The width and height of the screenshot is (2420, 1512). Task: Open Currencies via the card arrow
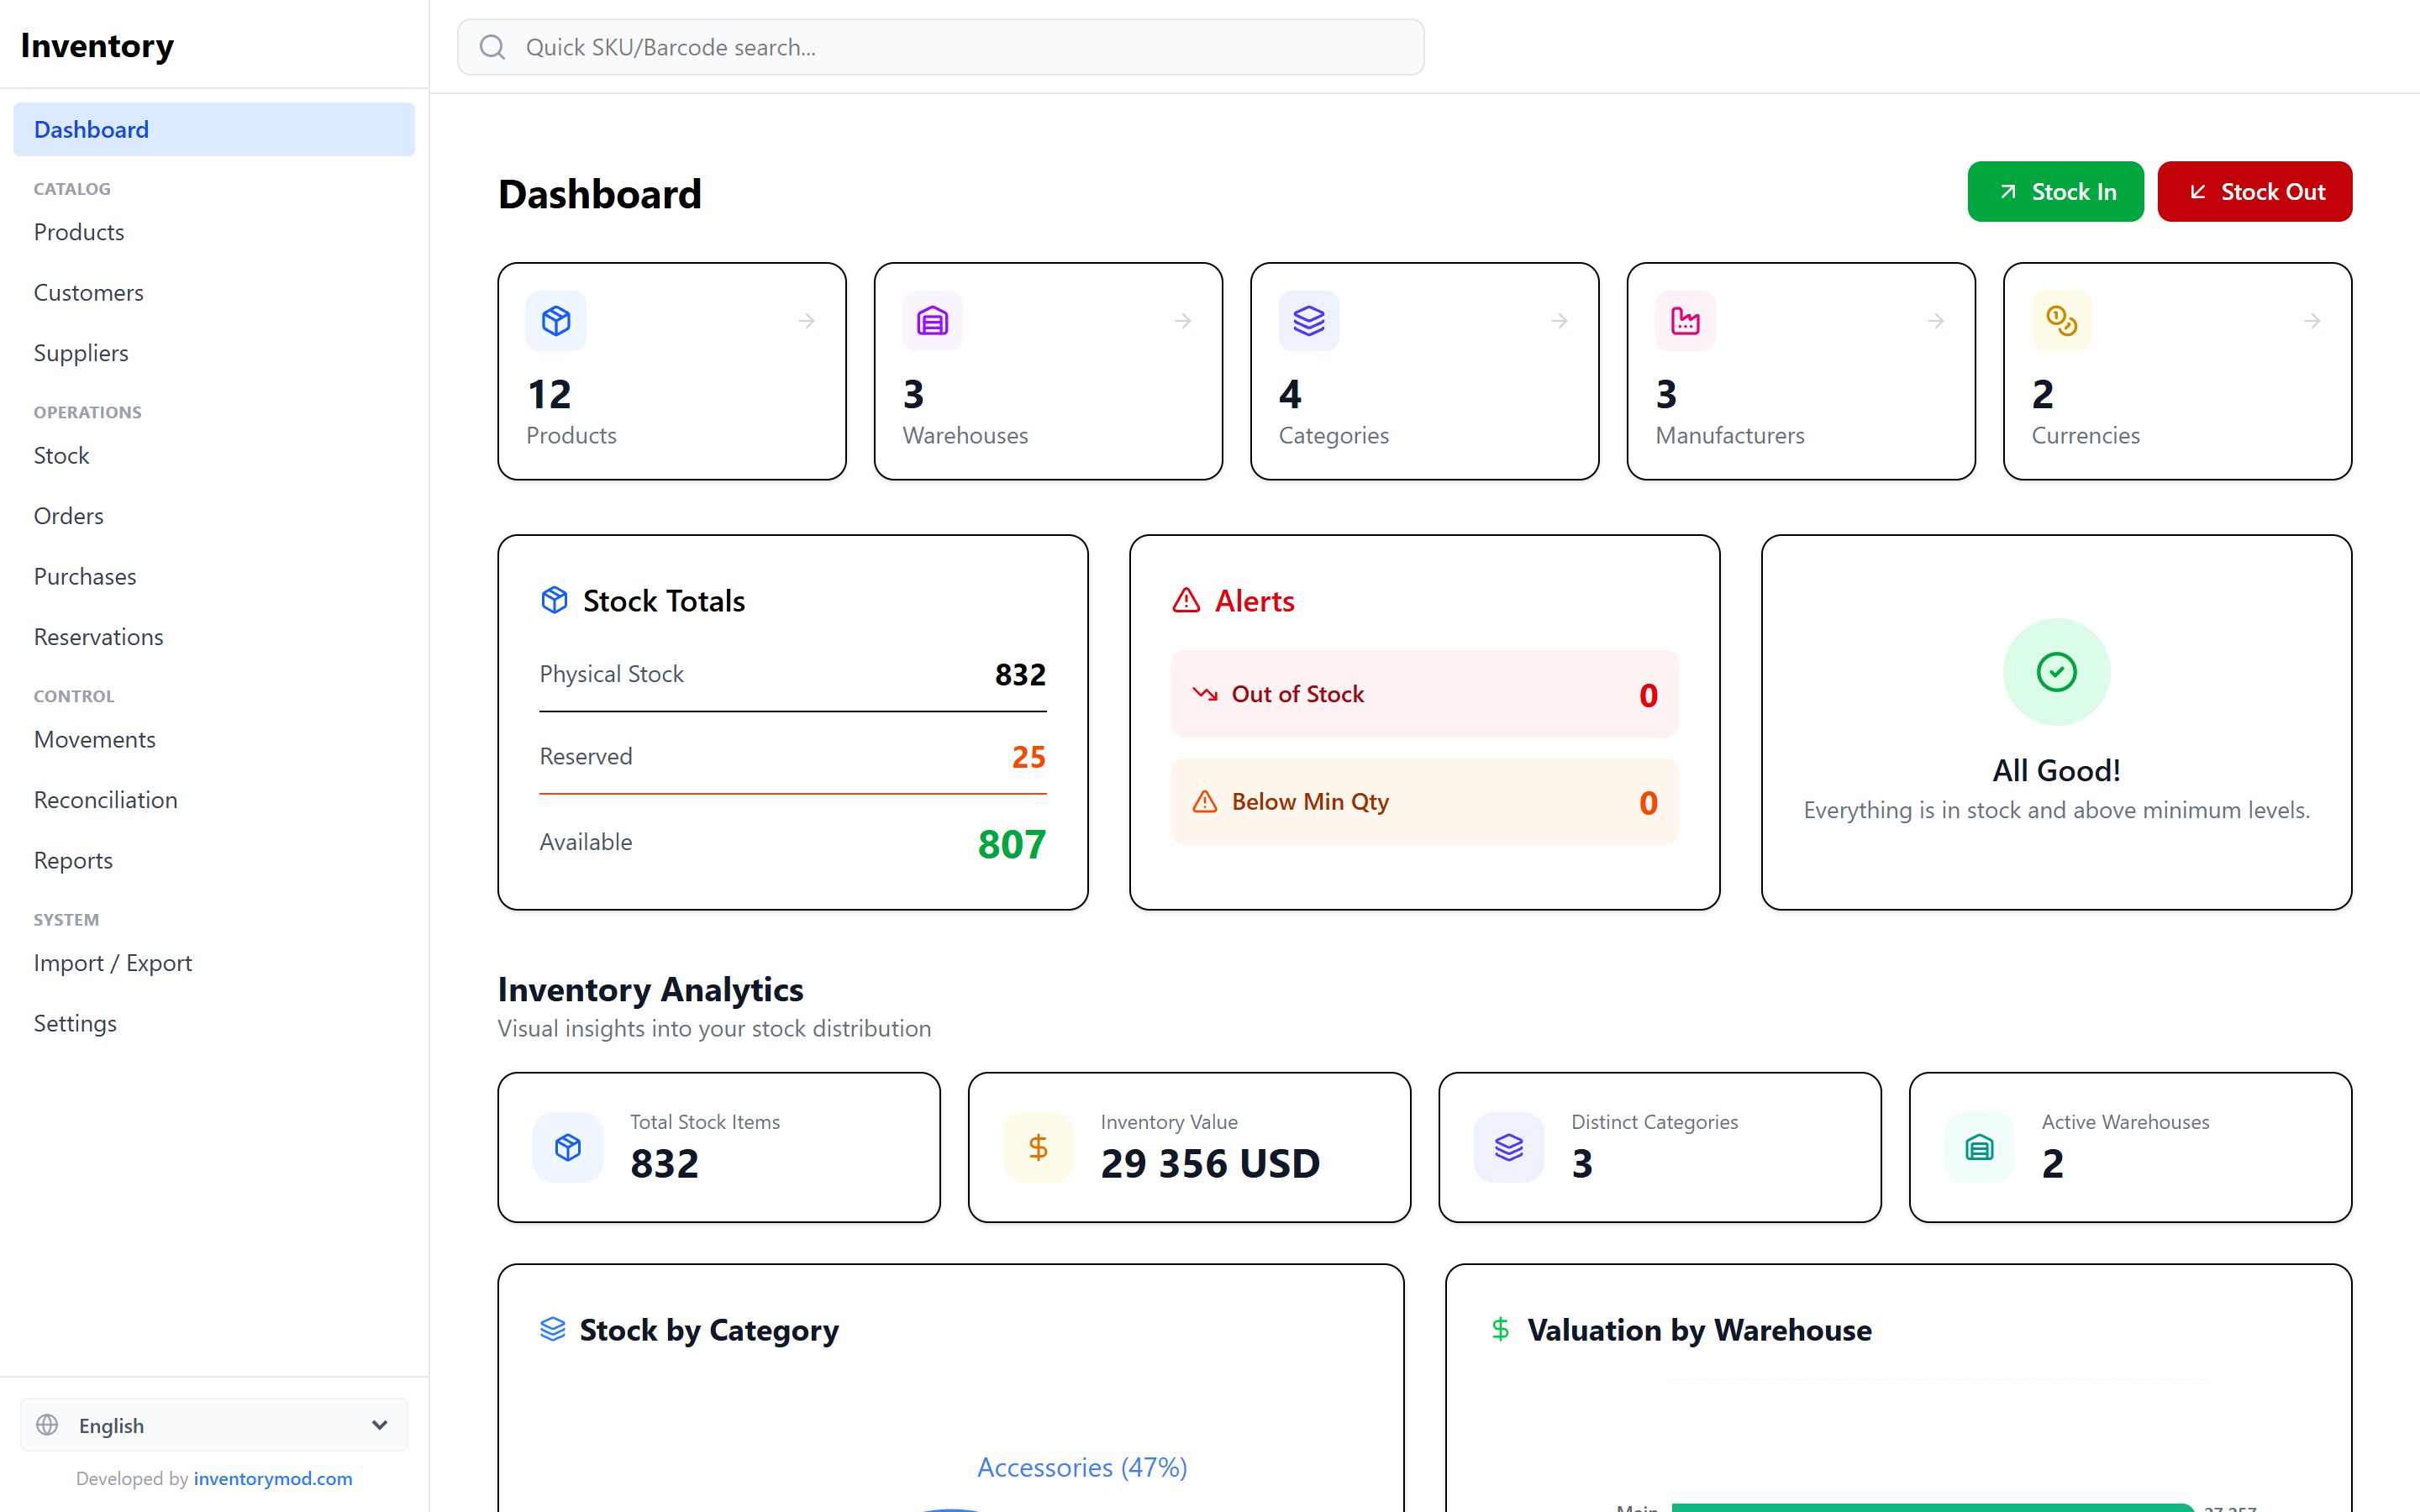coord(2312,321)
